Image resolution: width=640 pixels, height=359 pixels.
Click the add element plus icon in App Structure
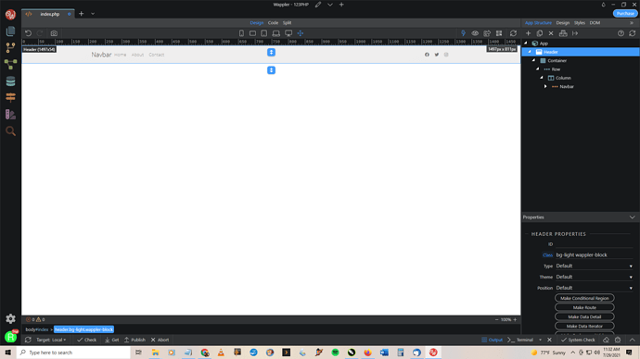pos(528,33)
